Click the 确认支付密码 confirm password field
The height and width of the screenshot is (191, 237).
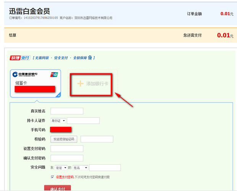(67, 158)
